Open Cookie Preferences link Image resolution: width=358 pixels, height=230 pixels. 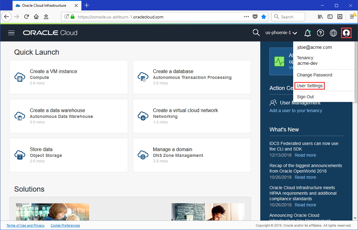click(x=65, y=225)
